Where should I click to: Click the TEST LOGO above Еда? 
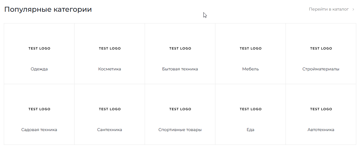pos(251,109)
